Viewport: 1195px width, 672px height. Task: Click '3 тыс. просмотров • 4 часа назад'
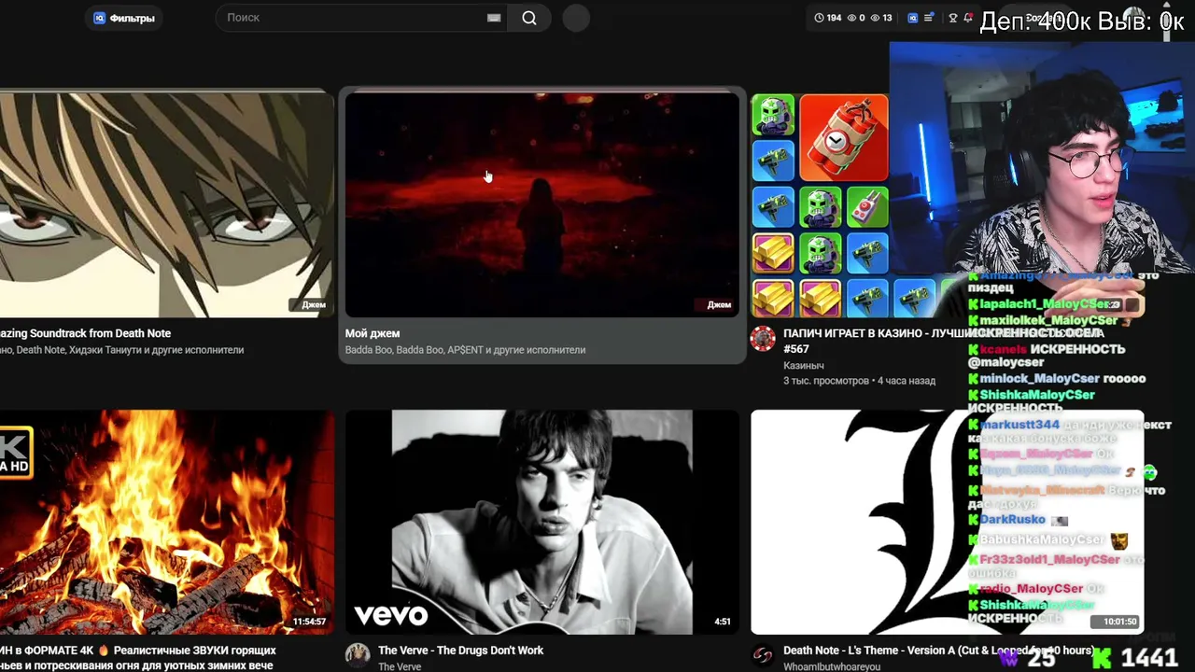[859, 381]
